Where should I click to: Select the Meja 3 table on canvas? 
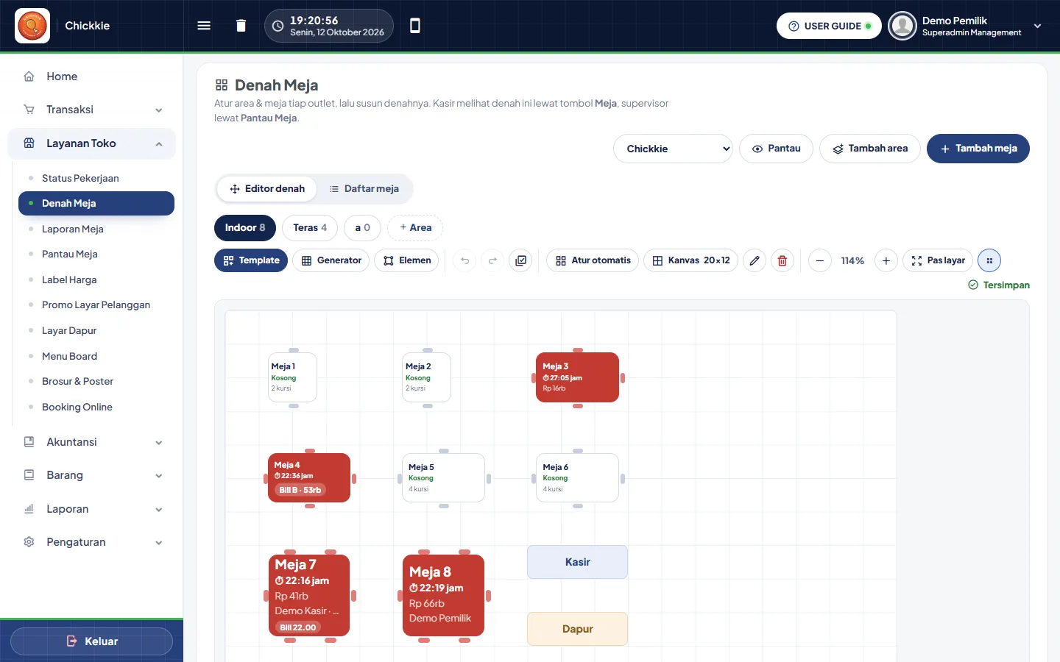point(578,377)
